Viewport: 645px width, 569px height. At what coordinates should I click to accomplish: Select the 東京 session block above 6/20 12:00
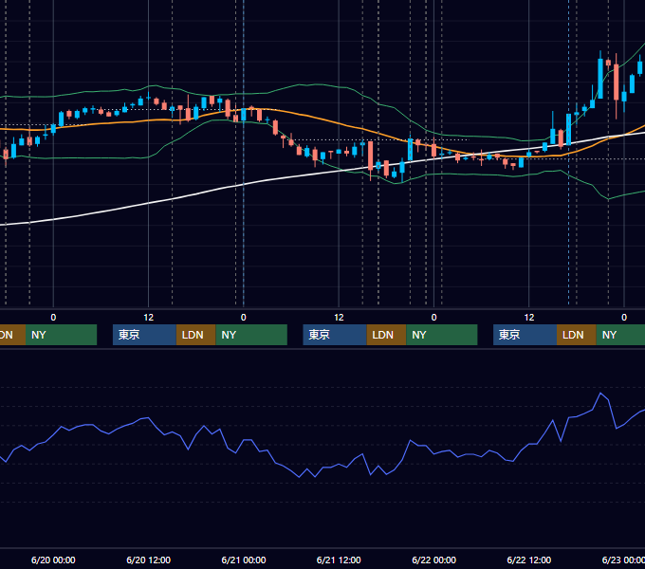pos(144,335)
